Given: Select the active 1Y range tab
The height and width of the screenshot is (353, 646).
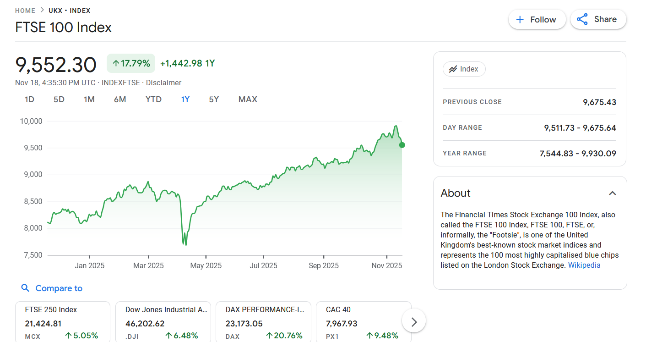Looking at the screenshot, I should pyautogui.click(x=185, y=99).
